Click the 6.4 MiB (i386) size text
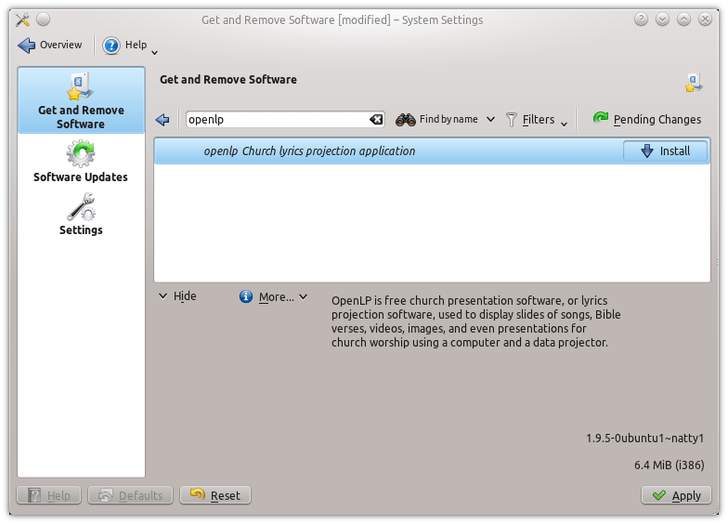 [x=669, y=465]
